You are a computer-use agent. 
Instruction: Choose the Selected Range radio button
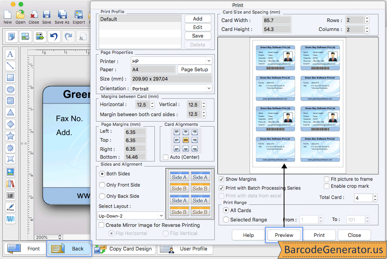pos(226,220)
